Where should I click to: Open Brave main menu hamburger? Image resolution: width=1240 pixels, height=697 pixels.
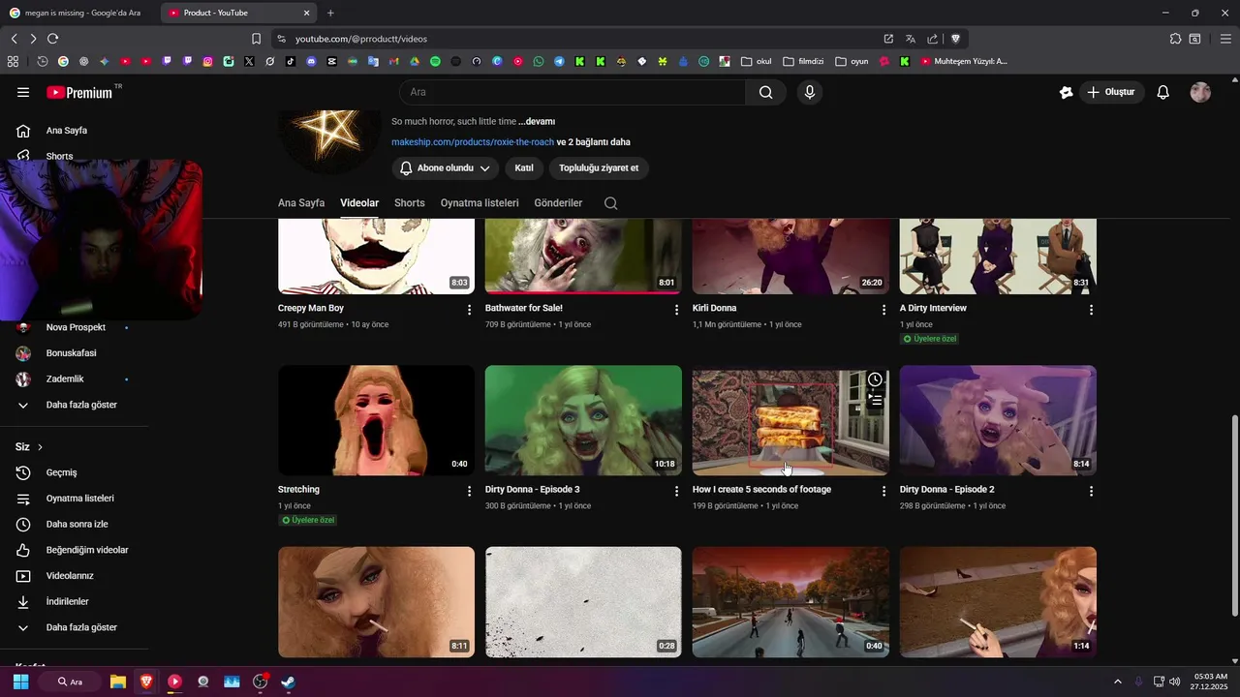click(1225, 39)
